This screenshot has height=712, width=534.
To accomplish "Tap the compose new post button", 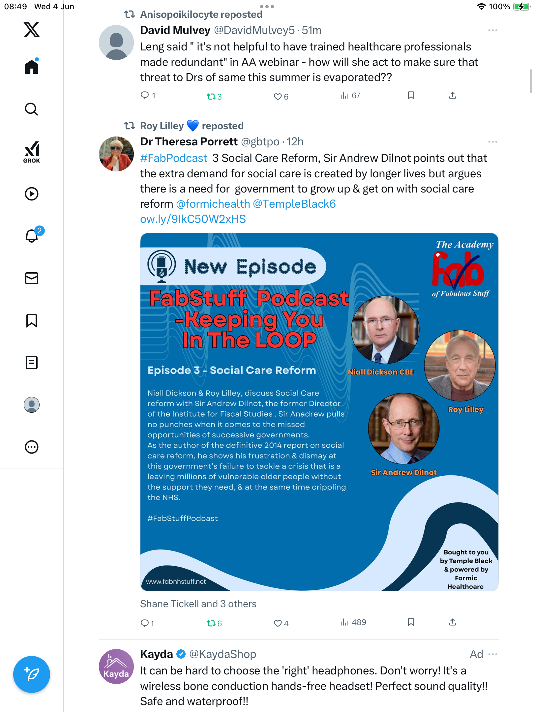I will pos(32,674).
